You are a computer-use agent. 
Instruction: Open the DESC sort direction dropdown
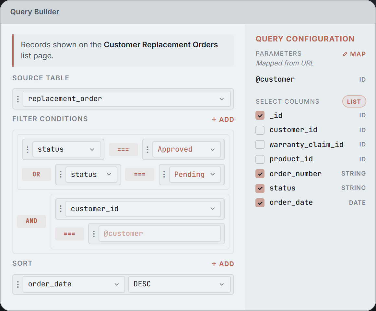point(179,284)
